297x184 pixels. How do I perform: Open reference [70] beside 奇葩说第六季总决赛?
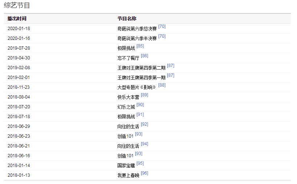tap(162, 26)
